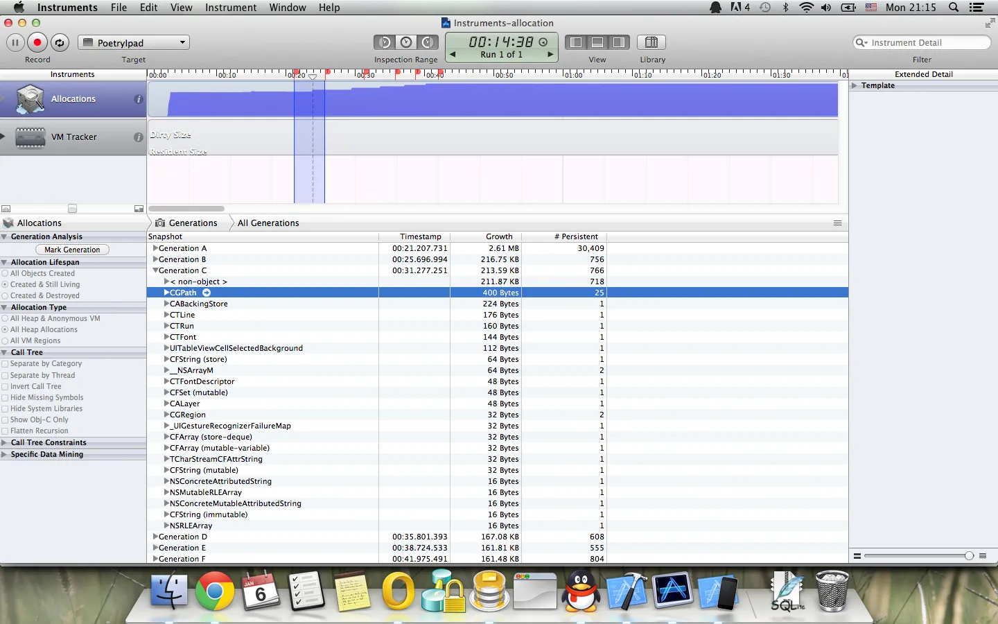Open the Help menu
The width and height of the screenshot is (998, 624).
(x=329, y=8)
